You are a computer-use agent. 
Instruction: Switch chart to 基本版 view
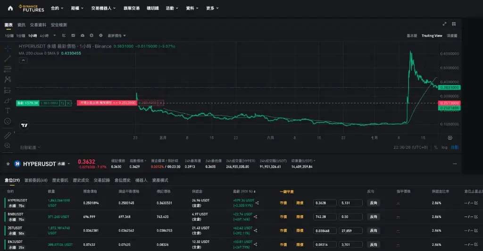412,36
